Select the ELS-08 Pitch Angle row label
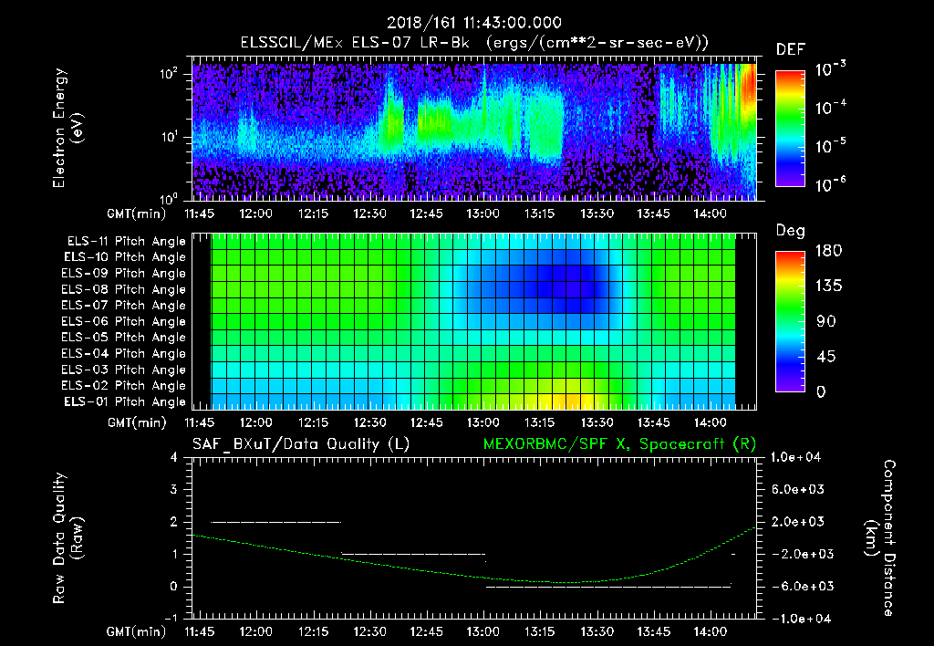The height and width of the screenshot is (646, 934). coord(123,289)
